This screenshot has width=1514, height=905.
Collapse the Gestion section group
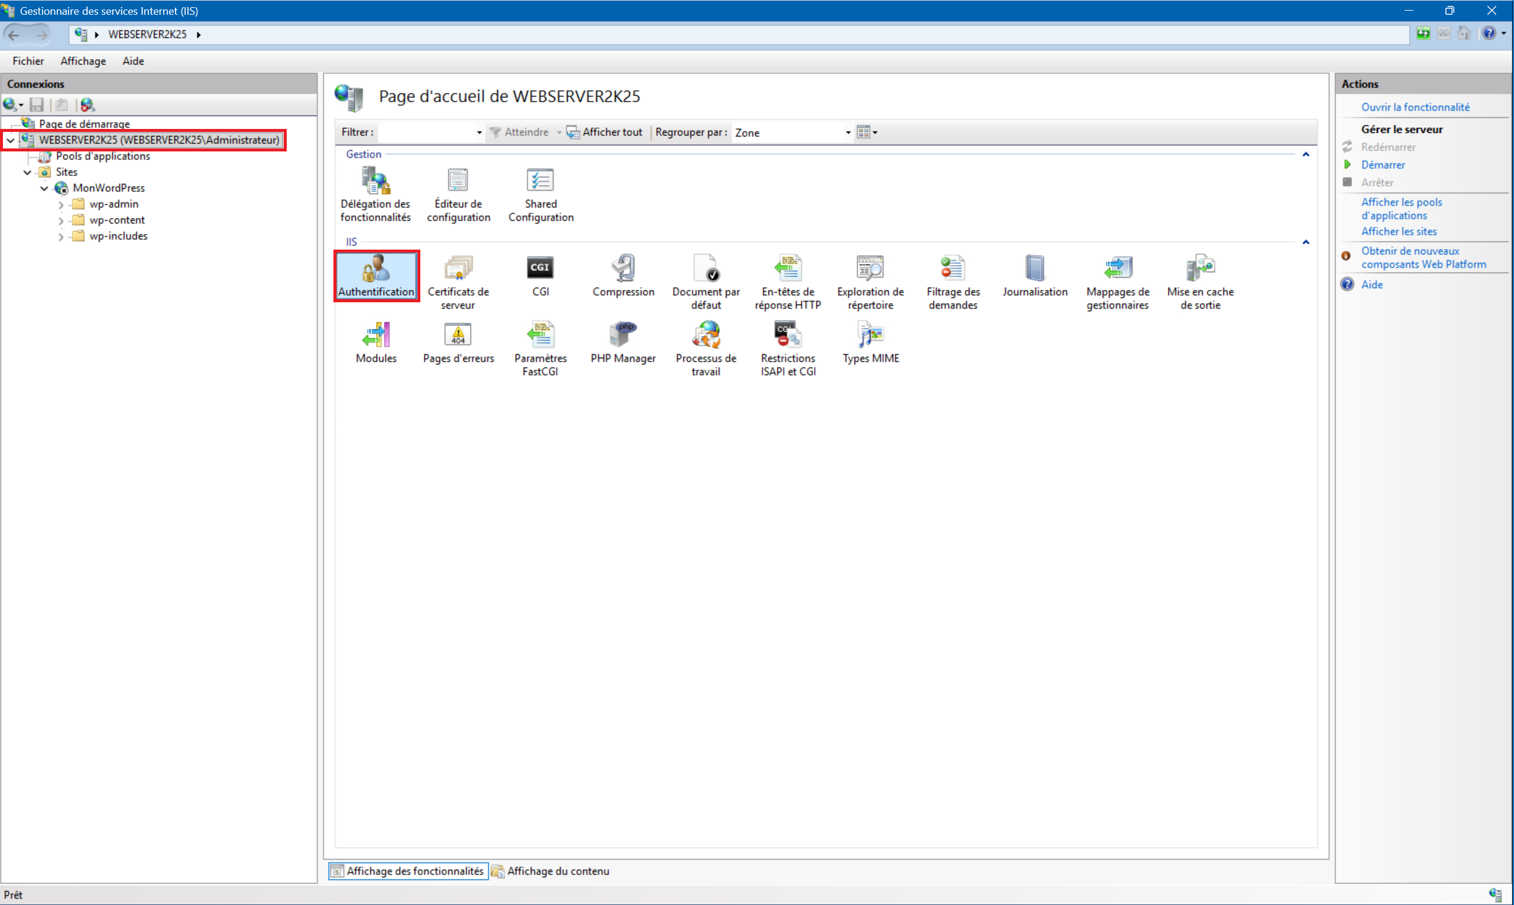[1305, 154]
